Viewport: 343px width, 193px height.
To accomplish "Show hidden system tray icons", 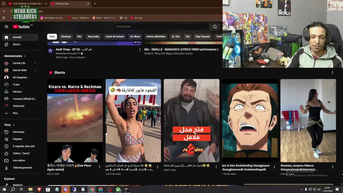I will pyautogui.click(x=301, y=190).
